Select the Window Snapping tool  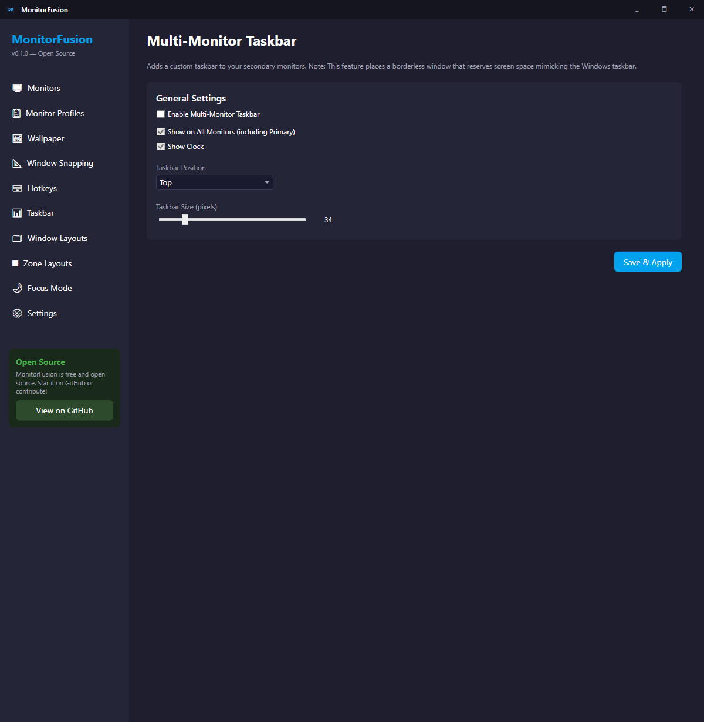(x=60, y=163)
